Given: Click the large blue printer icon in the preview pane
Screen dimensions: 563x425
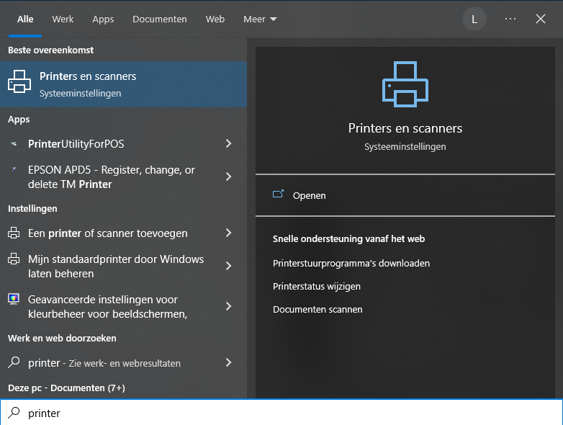Looking at the screenshot, I should (x=405, y=84).
